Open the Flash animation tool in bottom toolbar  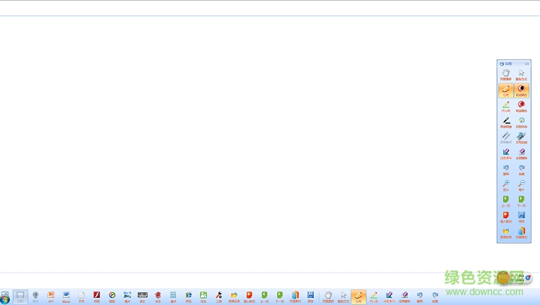tap(97, 297)
